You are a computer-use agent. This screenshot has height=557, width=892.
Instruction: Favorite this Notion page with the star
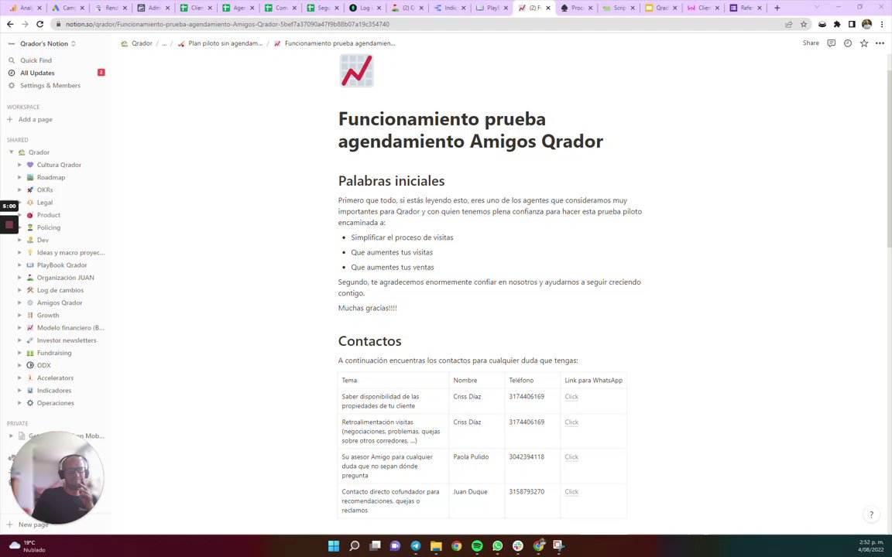tap(864, 43)
